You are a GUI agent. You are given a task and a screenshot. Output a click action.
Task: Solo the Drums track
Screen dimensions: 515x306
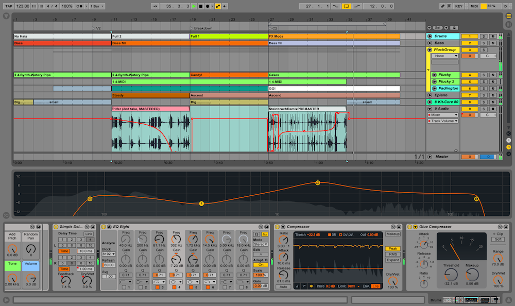484,36
